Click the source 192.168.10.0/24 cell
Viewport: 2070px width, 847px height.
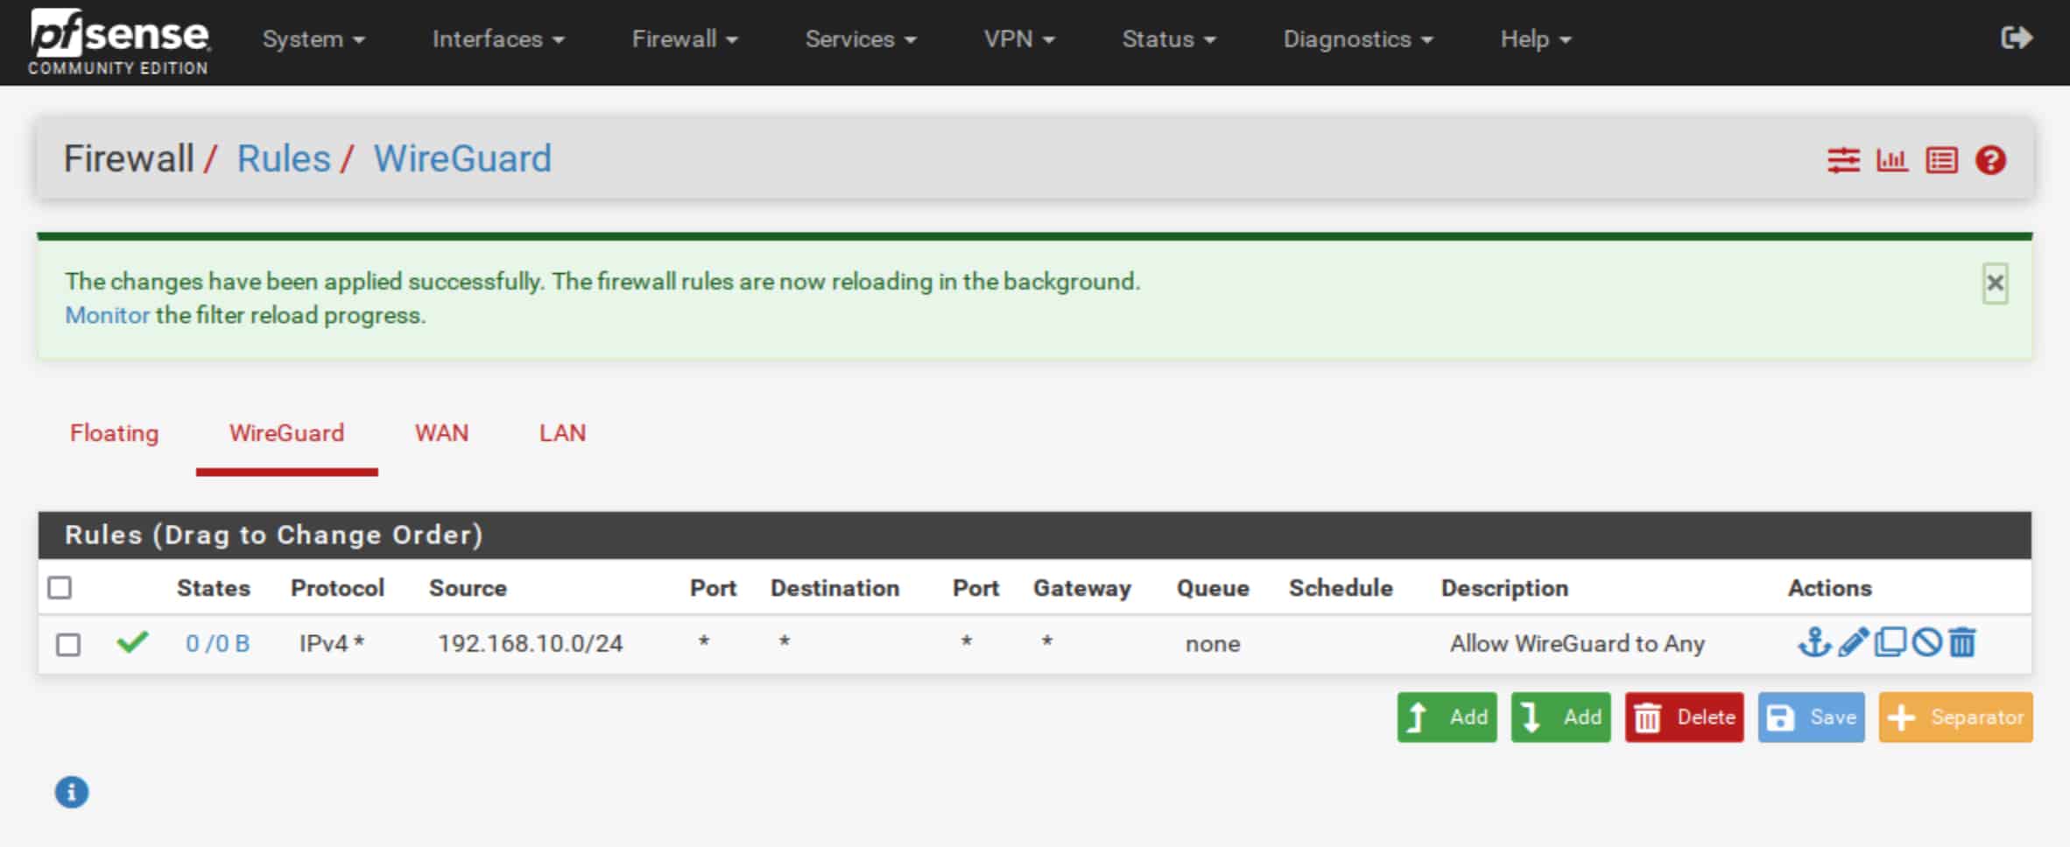530,644
